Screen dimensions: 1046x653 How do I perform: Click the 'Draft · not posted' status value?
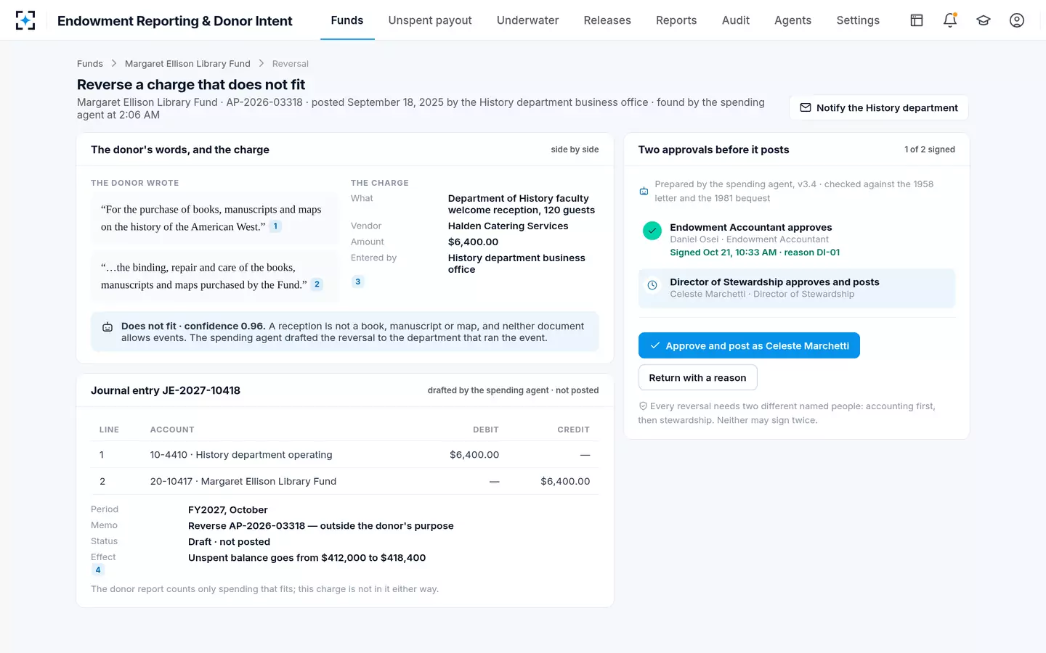click(x=229, y=541)
